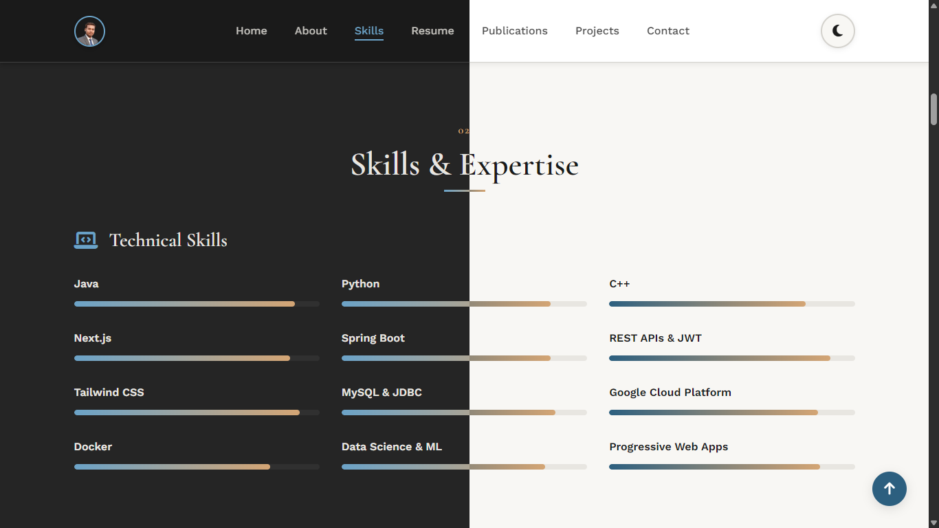This screenshot has width=939, height=528.
Task: Navigate to the Publications page link
Action: [x=515, y=31]
